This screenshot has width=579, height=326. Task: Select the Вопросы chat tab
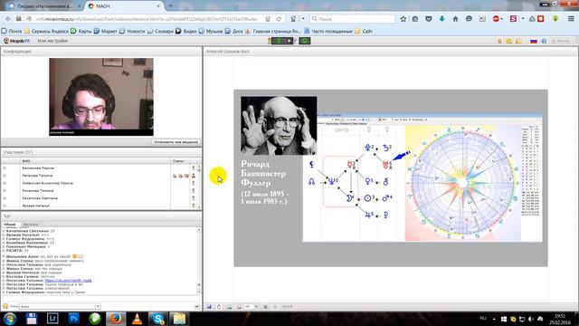point(30,224)
